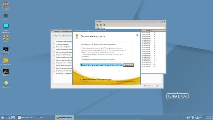The image size is (213, 120).
Task: Open the Firefox web browser desktop icon
Action: pyautogui.click(x=6, y=4)
